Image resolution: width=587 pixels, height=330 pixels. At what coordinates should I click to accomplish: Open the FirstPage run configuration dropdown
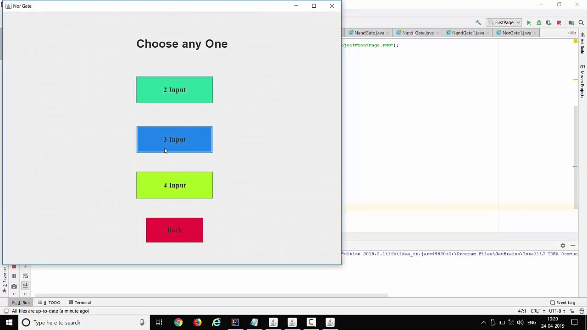tap(504, 22)
